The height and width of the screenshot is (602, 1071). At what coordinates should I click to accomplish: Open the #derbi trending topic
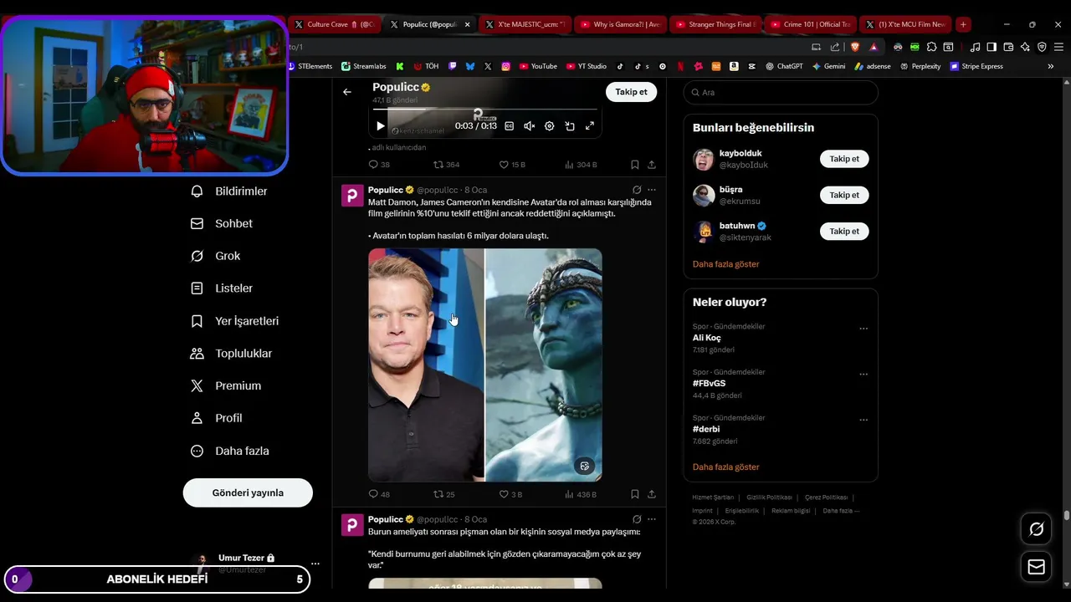(706, 429)
